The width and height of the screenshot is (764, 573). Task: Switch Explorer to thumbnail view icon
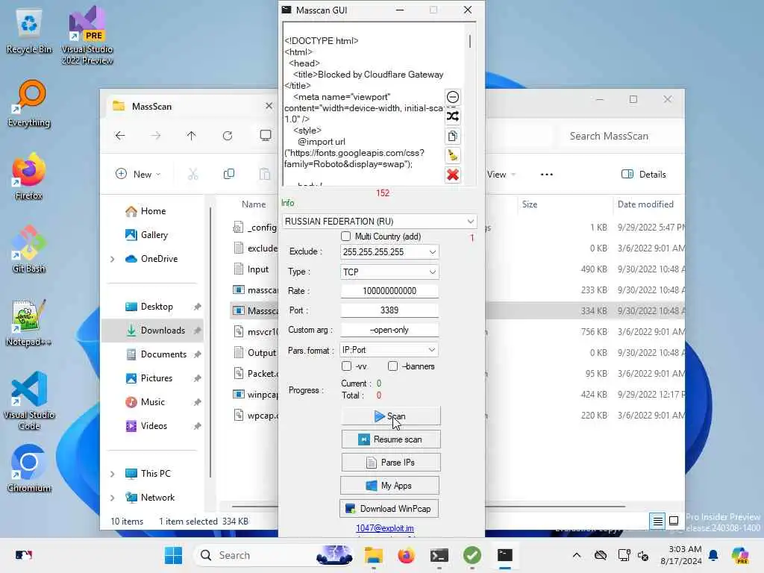coord(674,521)
